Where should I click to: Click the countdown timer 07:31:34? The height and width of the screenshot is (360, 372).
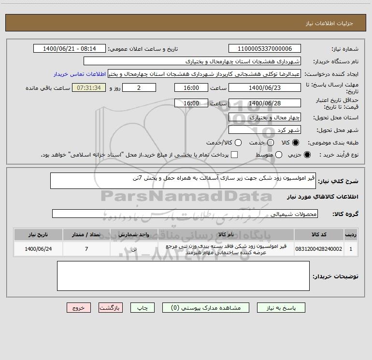89,87
